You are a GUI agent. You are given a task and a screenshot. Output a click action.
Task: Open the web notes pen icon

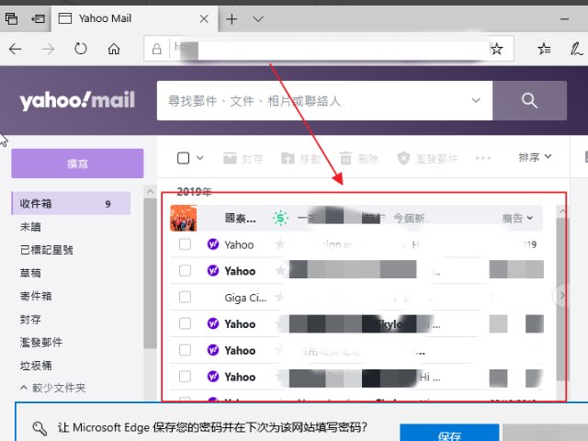tap(576, 49)
